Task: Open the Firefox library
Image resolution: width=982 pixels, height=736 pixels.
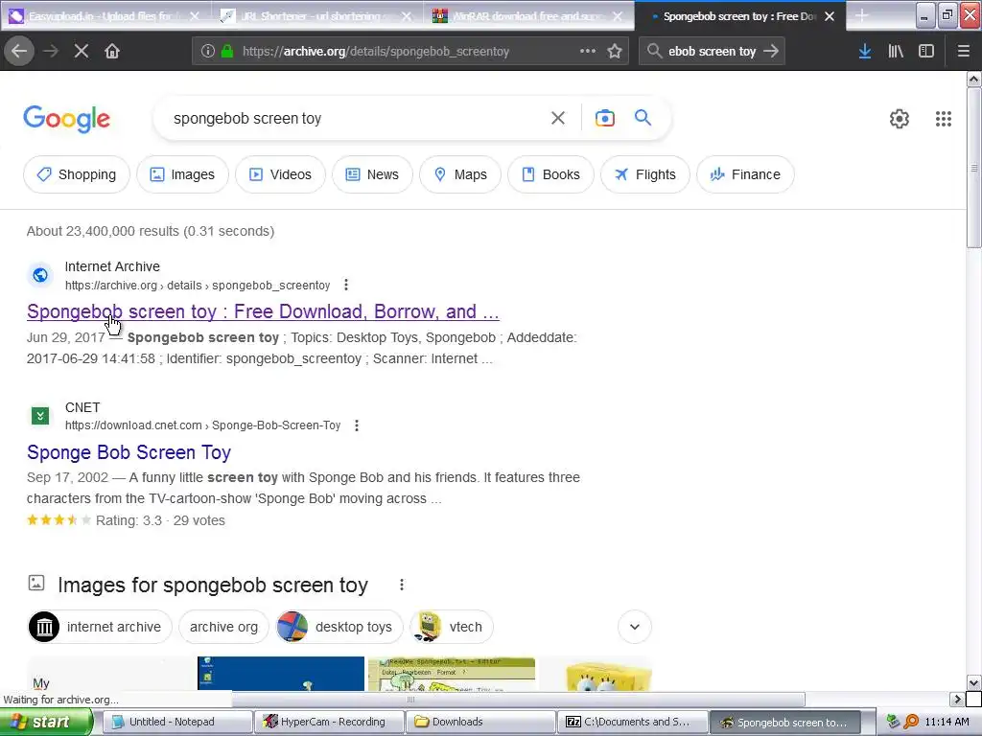Action: (x=896, y=52)
